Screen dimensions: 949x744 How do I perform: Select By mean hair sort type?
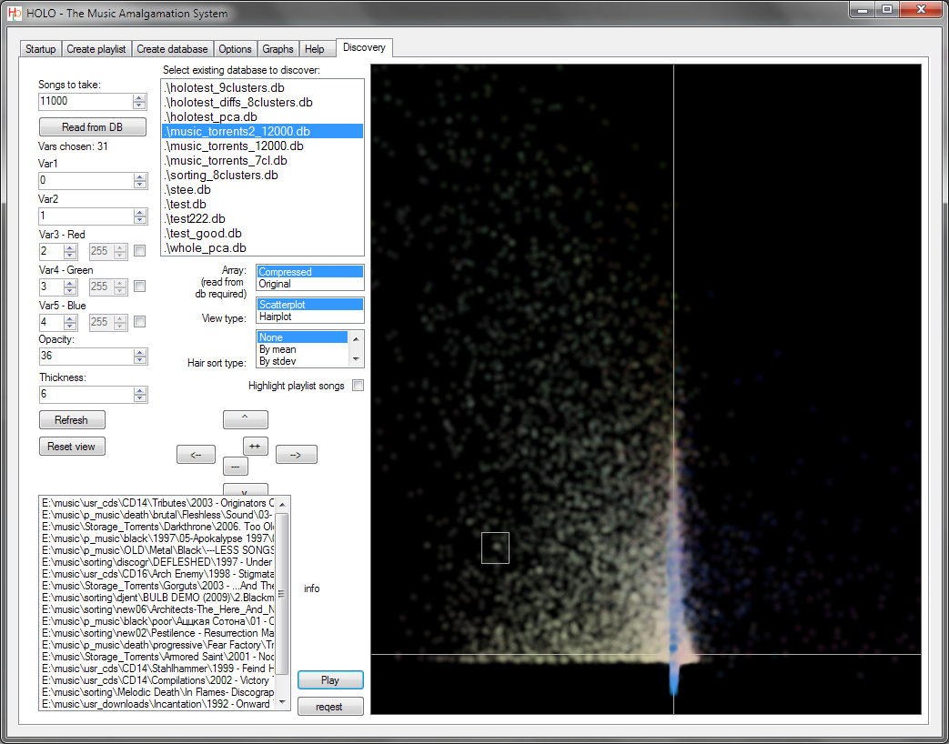click(x=303, y=349)
